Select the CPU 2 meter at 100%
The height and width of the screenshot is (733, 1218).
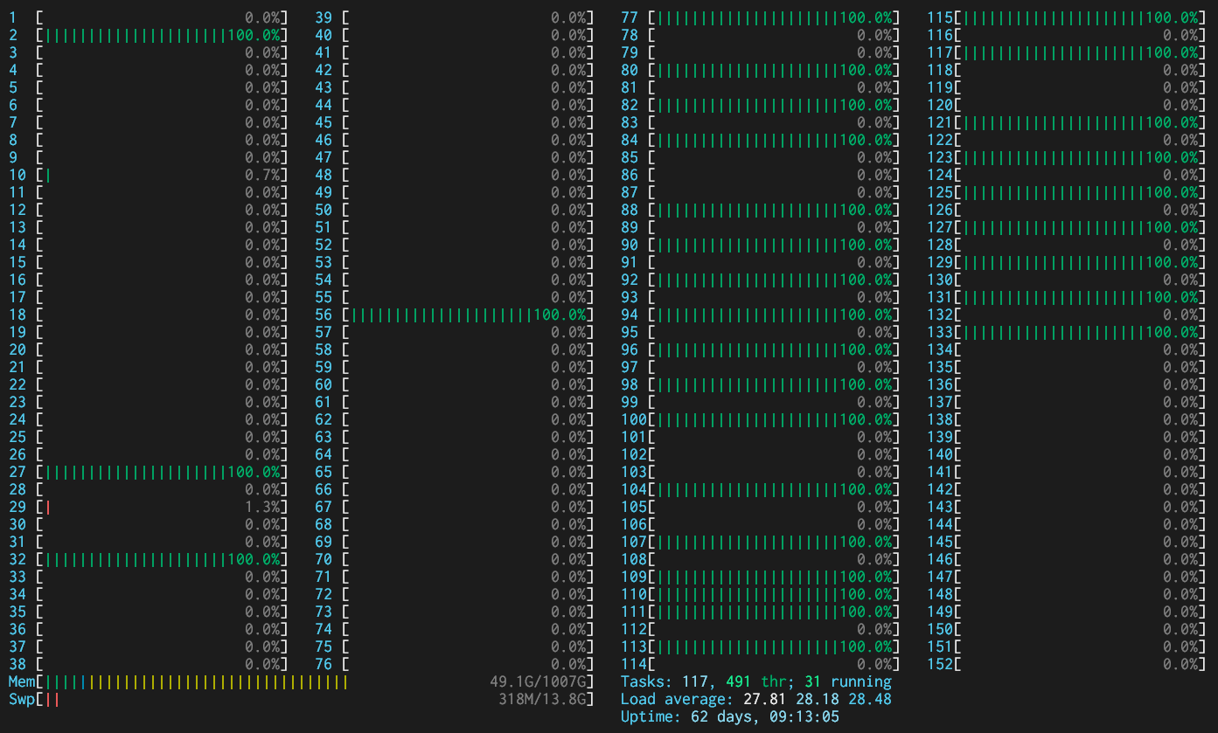point(157,35)
